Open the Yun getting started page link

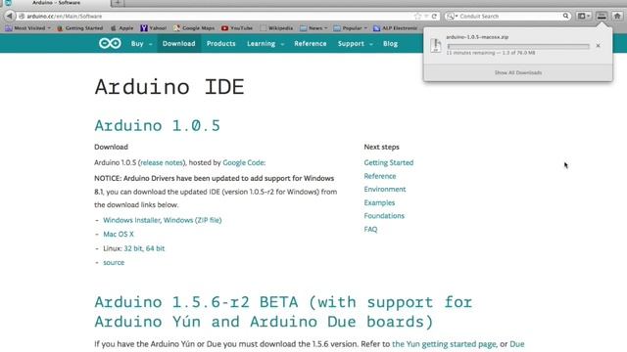click(x=444, y=343)
